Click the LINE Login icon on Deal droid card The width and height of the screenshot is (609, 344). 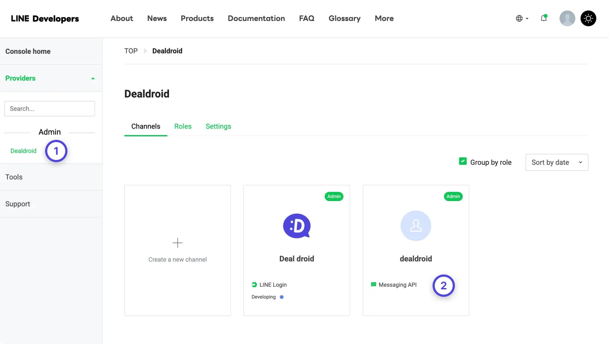pos(254,285)
